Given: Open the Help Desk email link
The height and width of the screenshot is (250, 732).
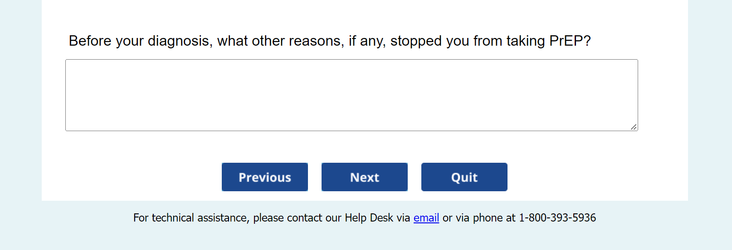Looking at the screenshot, I should [426, 218].
